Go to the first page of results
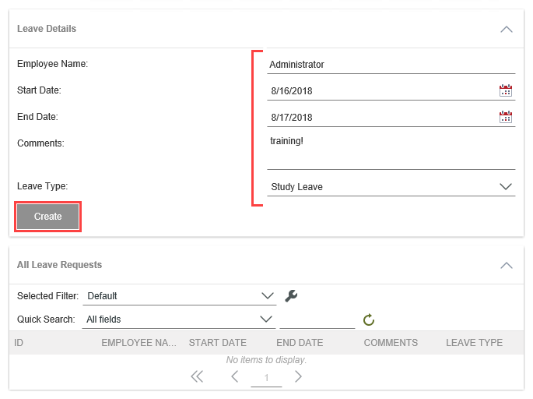Image resolution: width=533 pixels, height=399 pixels. 197,376
